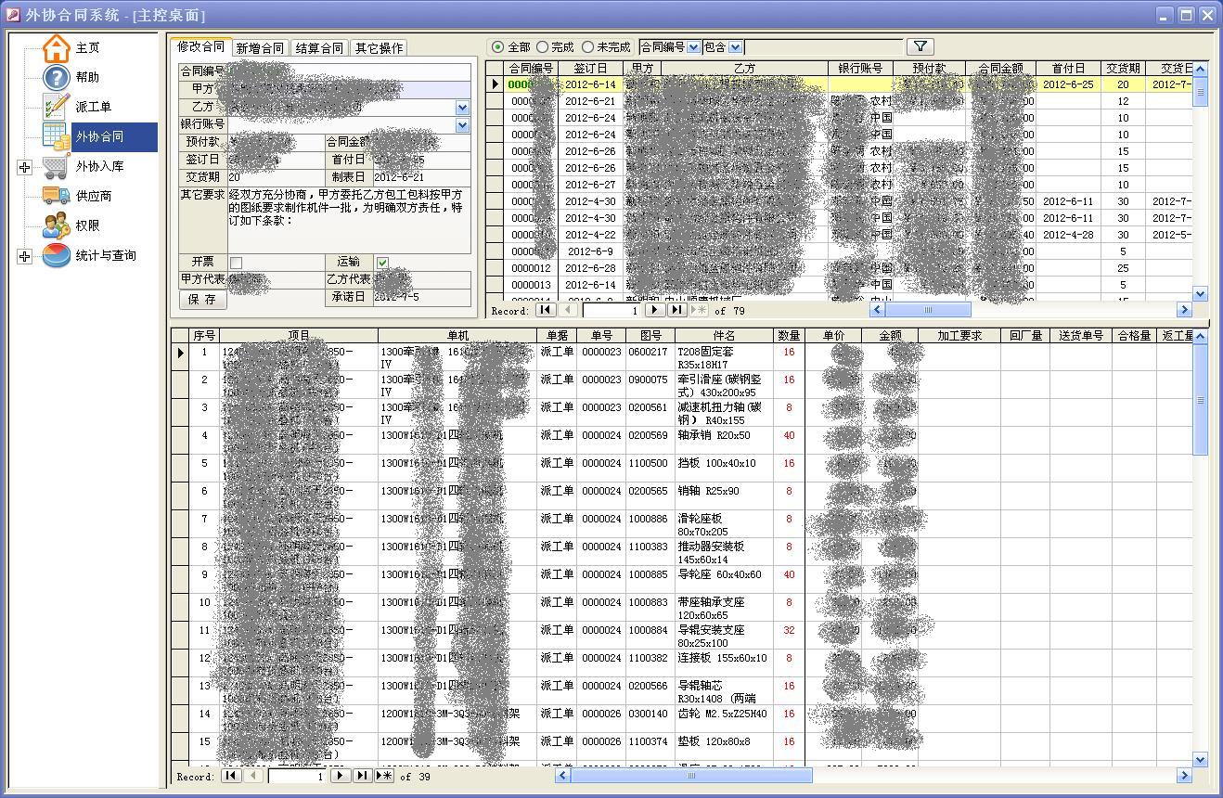Open the 乙方 dropdown in form
This screenshot has height=798, width=1223.
point(463,108)
